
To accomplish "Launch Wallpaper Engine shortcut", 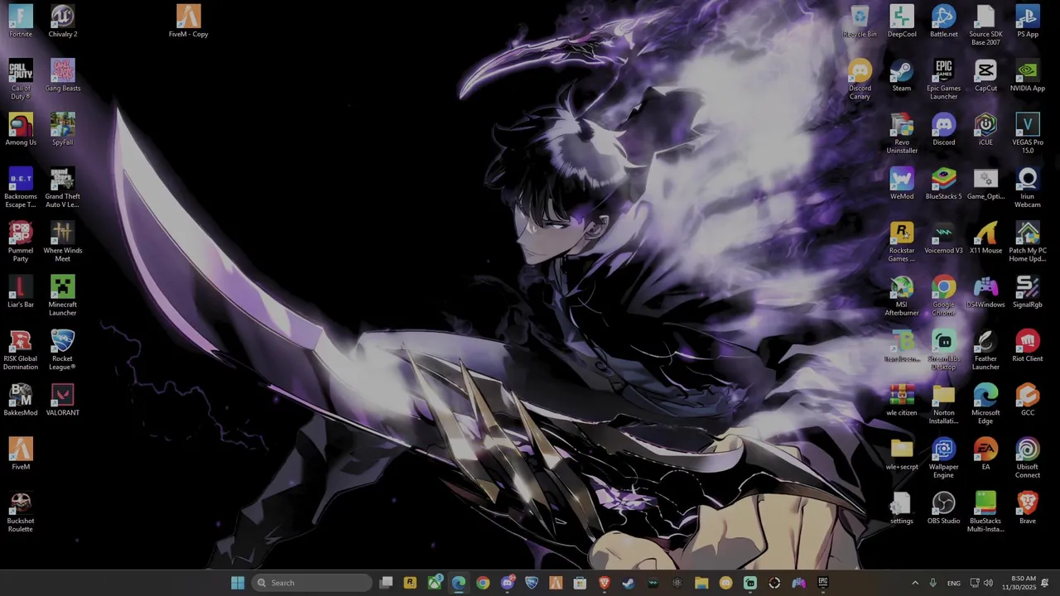I will (x=943, y=458).
